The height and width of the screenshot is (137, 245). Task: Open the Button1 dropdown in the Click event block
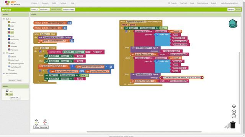click(45, 34)
